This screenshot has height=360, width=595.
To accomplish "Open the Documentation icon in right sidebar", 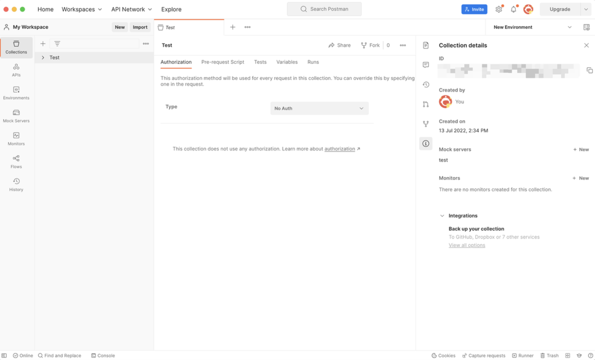I will pyautogui.click(x=426, y=45).
